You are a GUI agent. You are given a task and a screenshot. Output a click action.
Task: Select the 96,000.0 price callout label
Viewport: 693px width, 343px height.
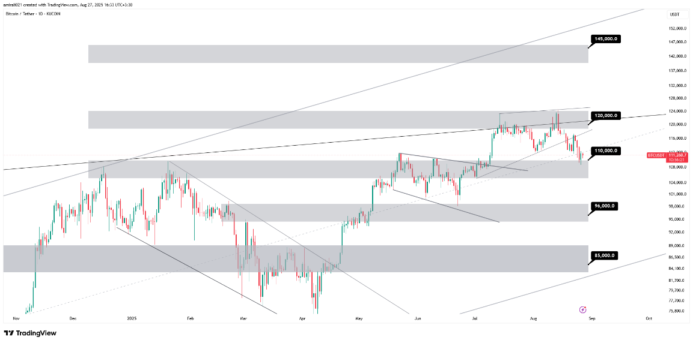tap(605, 206)
